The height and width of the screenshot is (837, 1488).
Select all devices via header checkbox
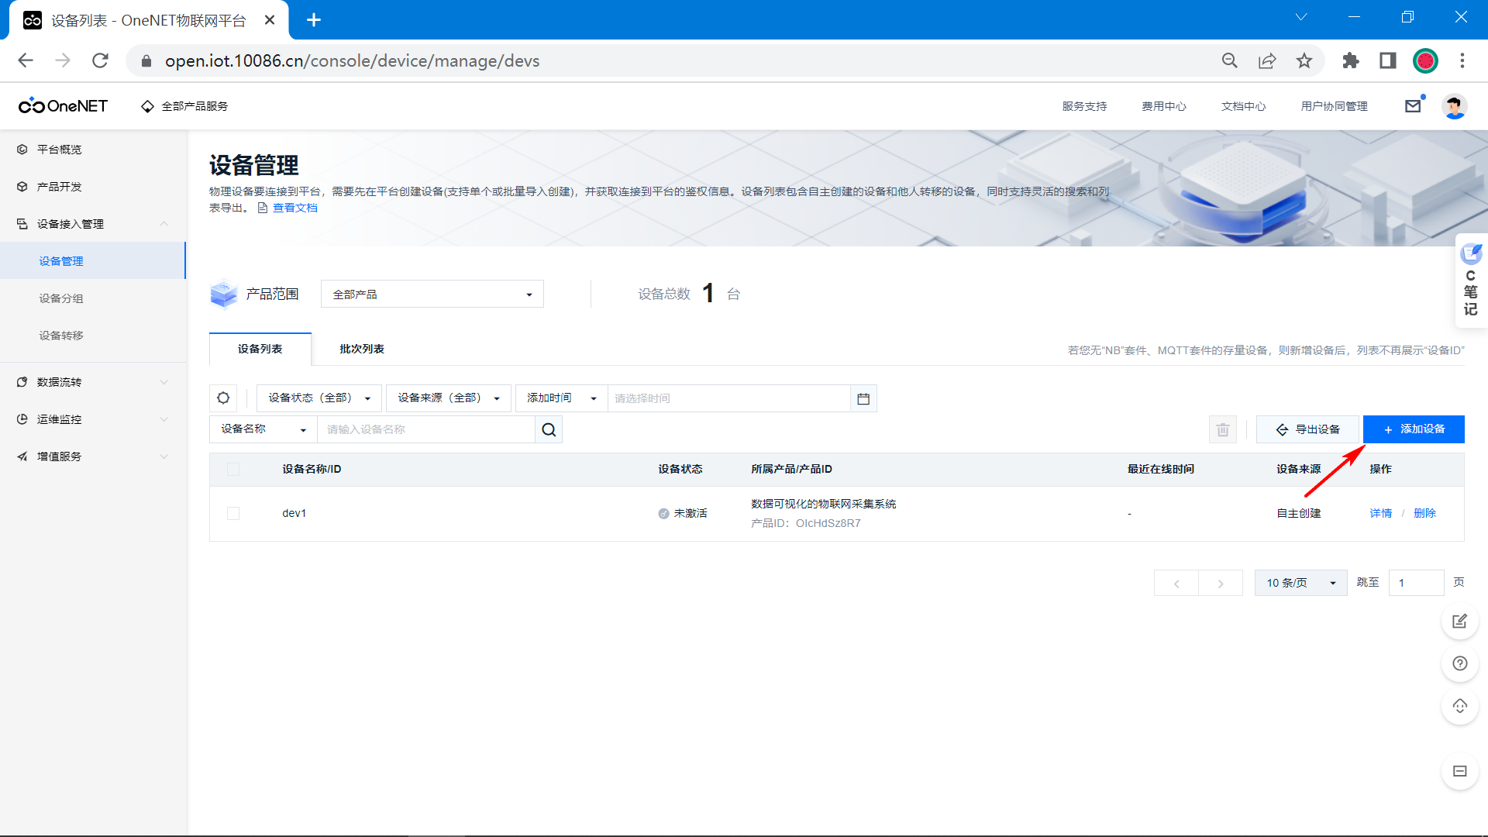click(233, 469)
